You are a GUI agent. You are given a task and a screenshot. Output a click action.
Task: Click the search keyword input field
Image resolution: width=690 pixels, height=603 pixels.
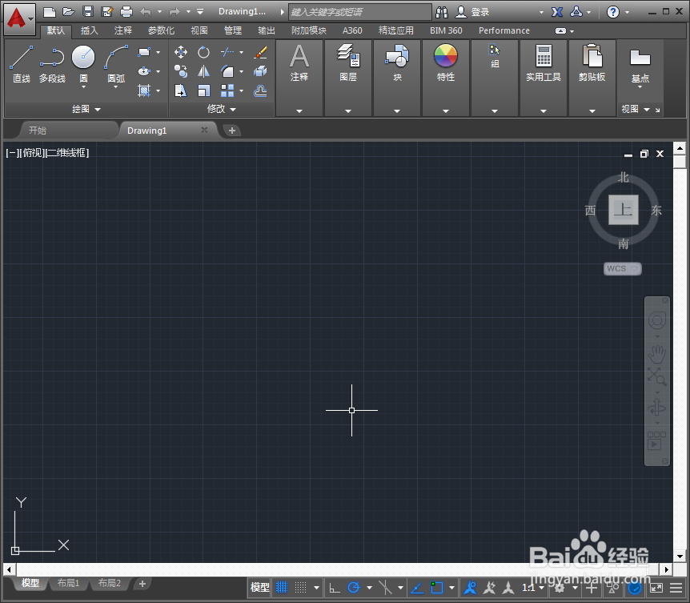coord(360,12)
